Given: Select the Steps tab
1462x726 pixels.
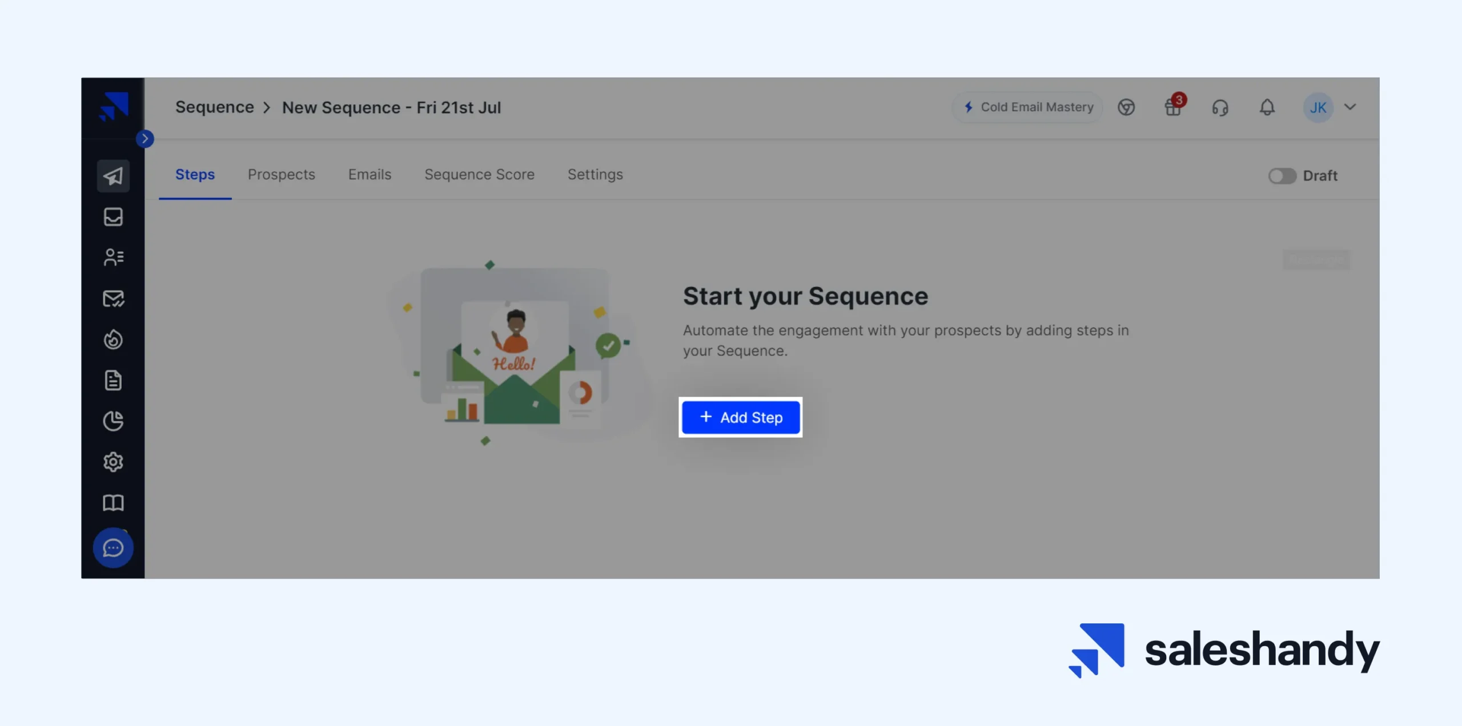Looking at the screenshot, I should [x=195, y=175].
